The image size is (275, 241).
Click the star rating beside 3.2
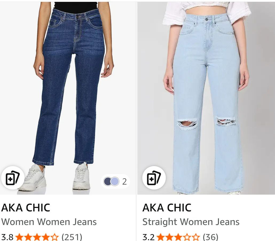tap(178, 237)
